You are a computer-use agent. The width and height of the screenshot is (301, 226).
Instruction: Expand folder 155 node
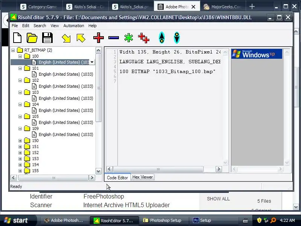coord(20,171)
